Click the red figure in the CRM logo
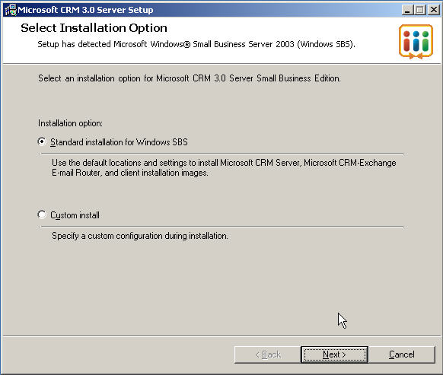Image resolution: width=443 pixels, height=375 pixels. click(x=406, y=41)
